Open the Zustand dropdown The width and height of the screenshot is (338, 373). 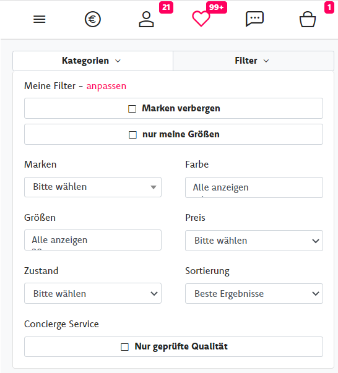pos(93,293)
